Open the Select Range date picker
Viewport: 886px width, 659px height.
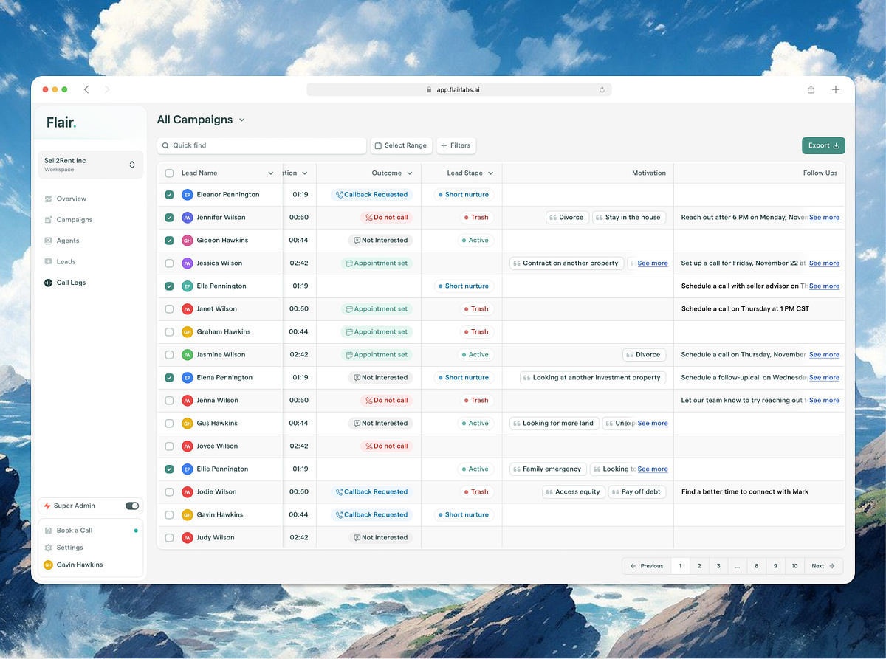click(401, 145)
